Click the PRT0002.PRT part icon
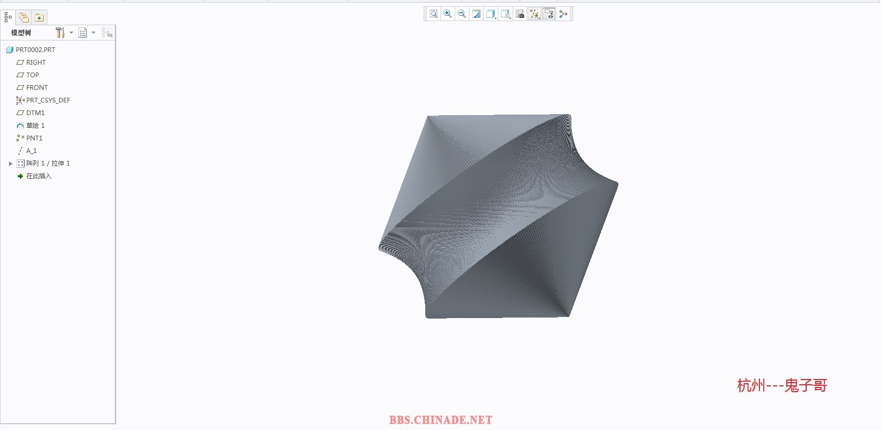Screen dimensions: 882x430 coord(9,50)
